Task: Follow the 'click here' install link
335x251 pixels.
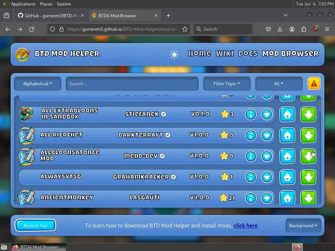Action: [x=245, y=226]
